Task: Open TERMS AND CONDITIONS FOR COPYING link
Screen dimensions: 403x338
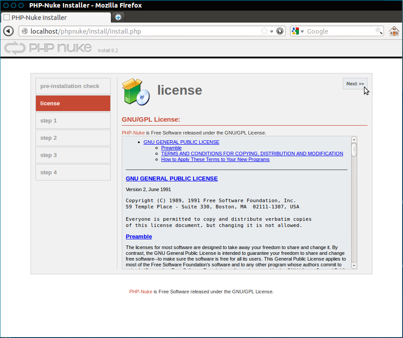Action: pos(252,154)
